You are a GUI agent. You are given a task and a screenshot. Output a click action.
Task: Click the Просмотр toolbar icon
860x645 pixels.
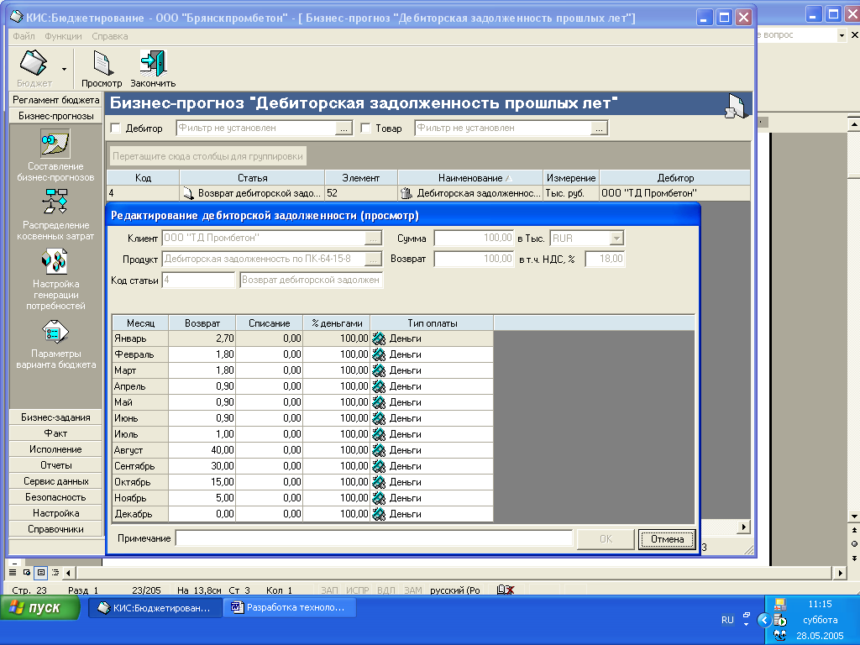102,64
